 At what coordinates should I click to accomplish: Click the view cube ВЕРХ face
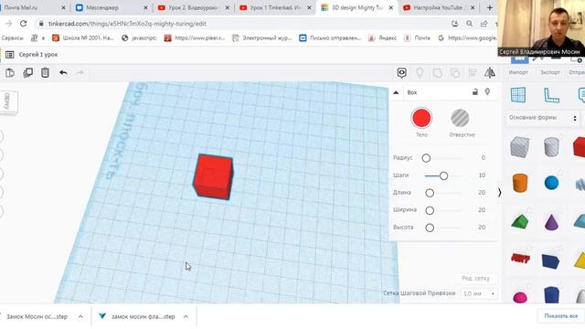[x=7, y=101]
